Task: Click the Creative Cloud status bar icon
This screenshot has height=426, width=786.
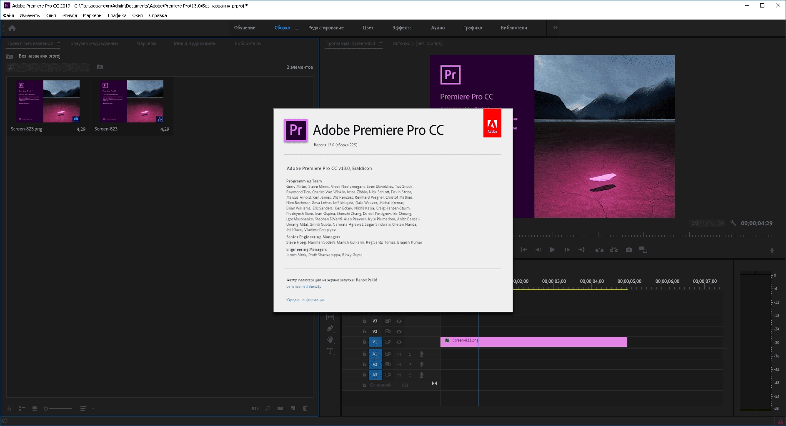Action: [5, 421]
